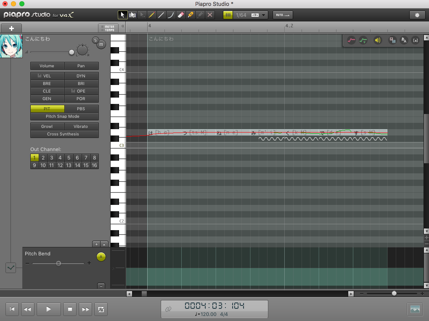Image resolution: width=429 pixels, height=321 pixels.
Task: Select the POR parameter
Action: coord(82,99)
